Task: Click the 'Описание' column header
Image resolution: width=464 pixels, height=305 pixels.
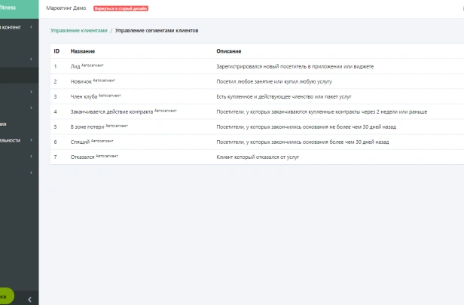Action: tap(228, 51)
